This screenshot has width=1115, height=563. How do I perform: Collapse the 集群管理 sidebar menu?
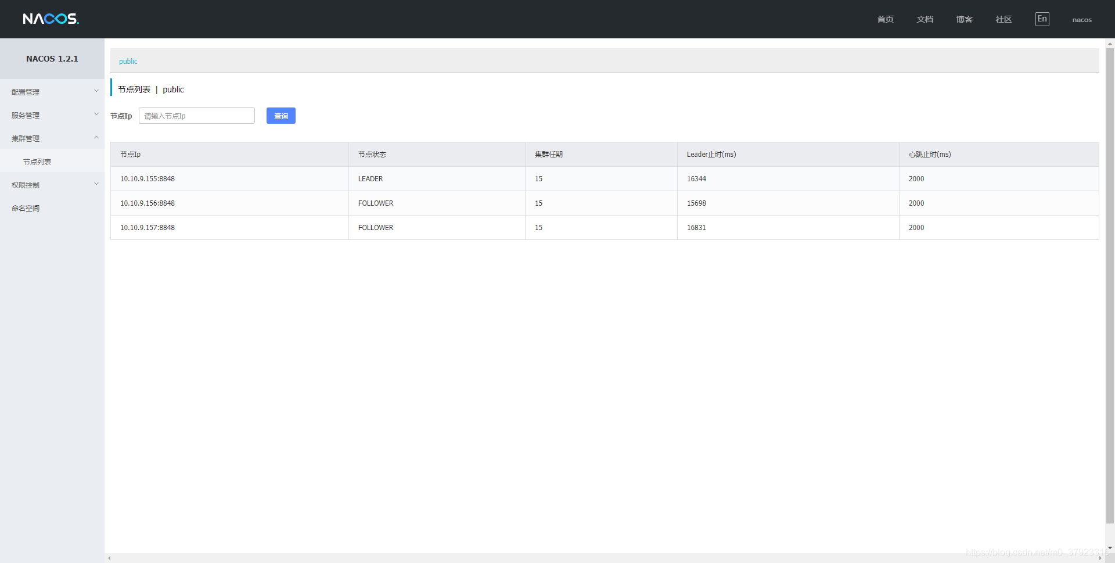[x=52, y=138]
